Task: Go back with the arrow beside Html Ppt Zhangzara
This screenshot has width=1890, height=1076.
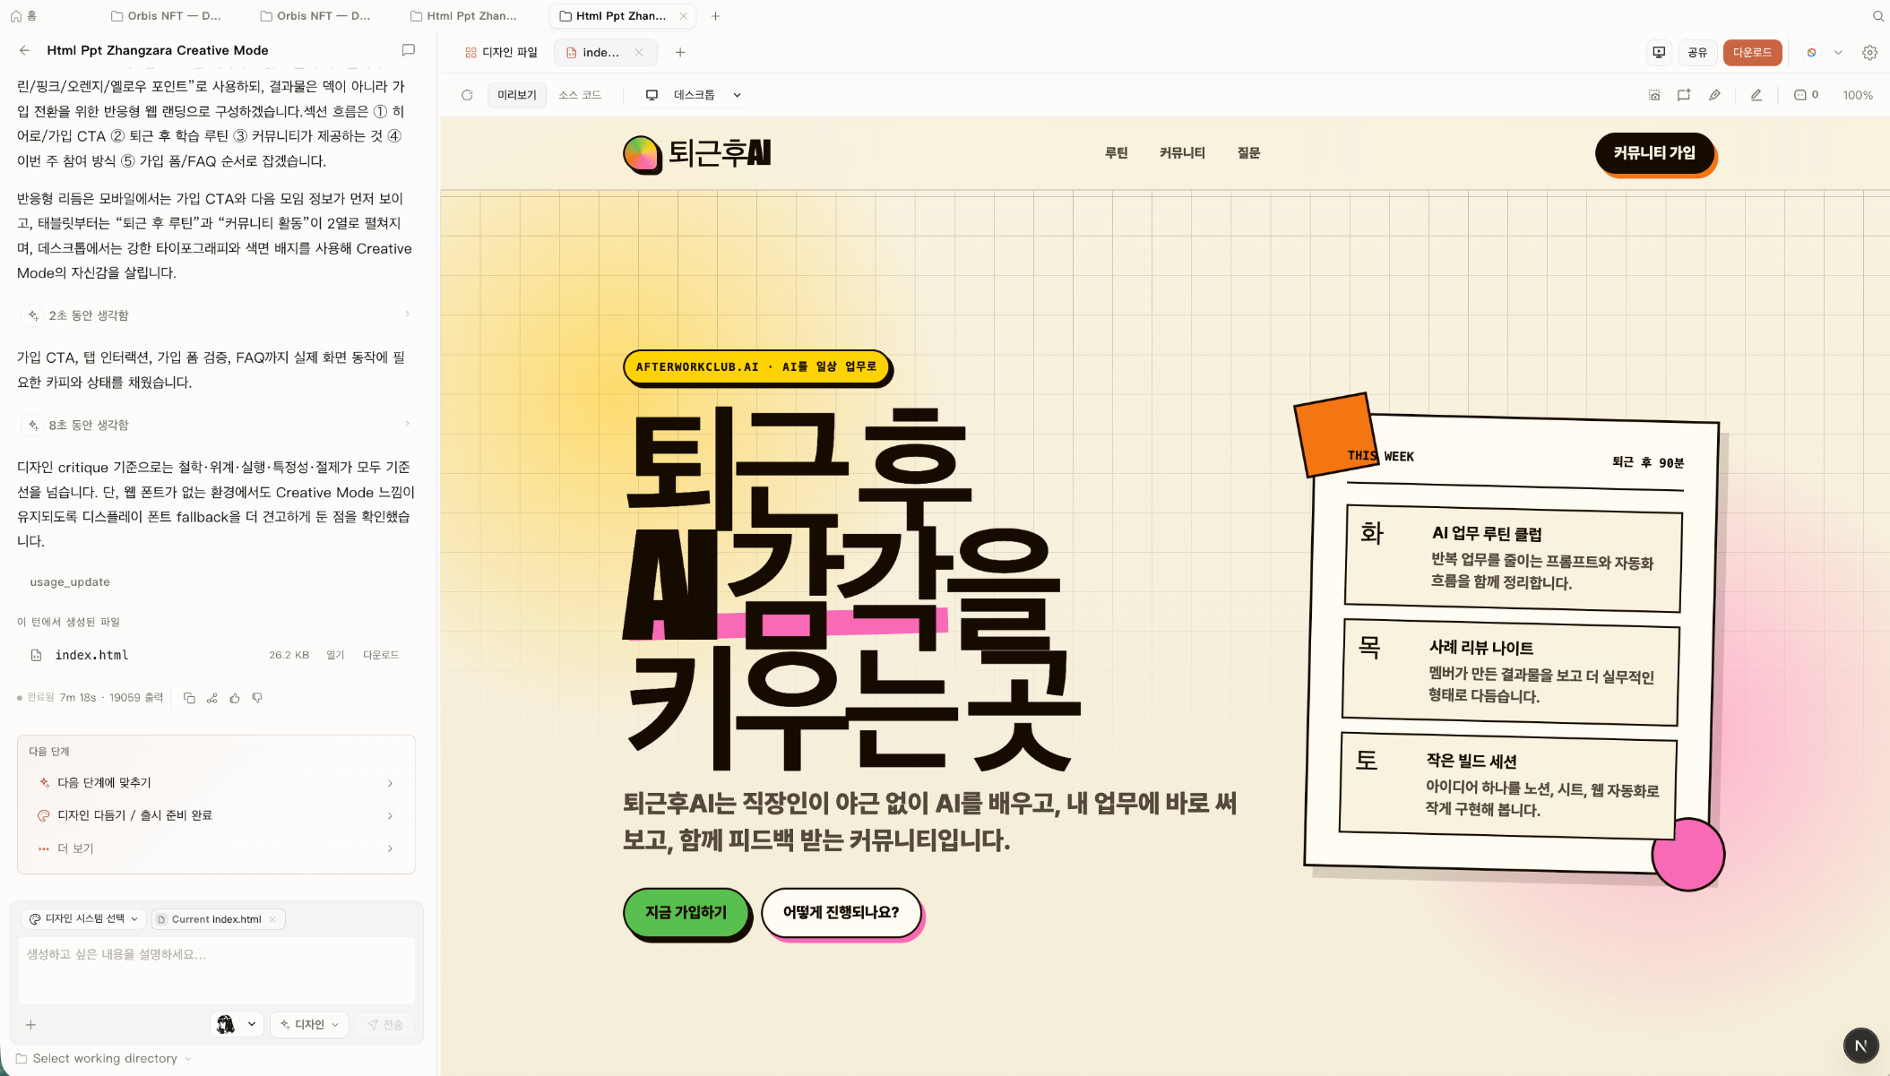Action: [24, 50]
